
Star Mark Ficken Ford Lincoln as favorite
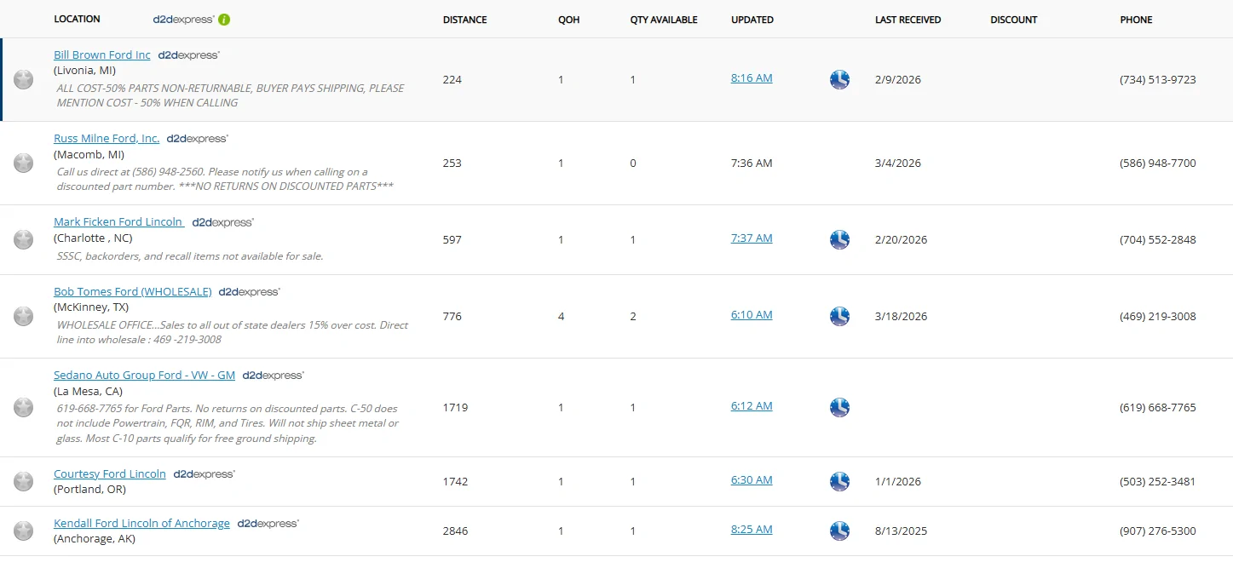24,240
